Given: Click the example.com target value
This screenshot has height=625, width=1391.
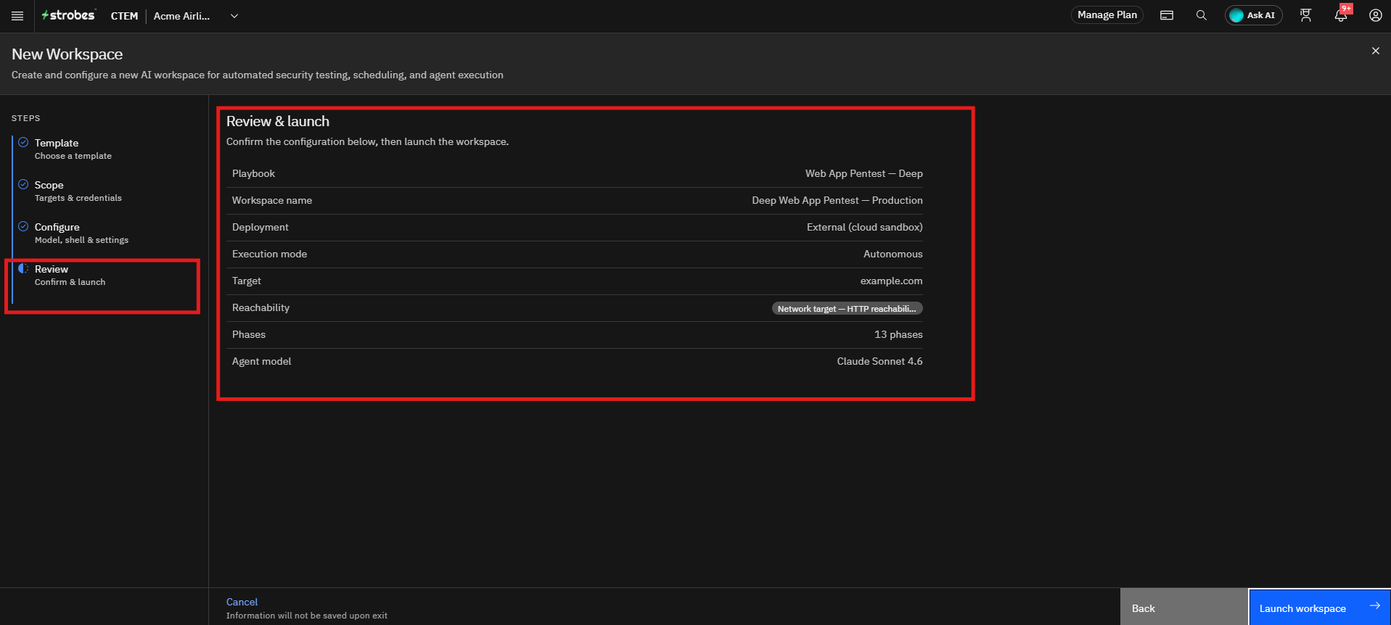Looking at the screenshot, I should coord(891,281).
